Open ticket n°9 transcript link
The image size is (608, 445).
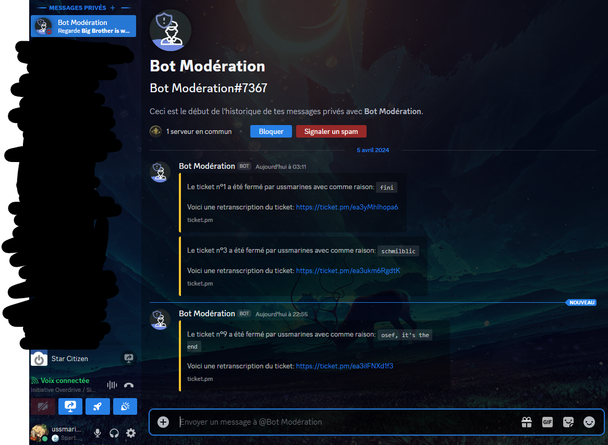coord(344,366)
